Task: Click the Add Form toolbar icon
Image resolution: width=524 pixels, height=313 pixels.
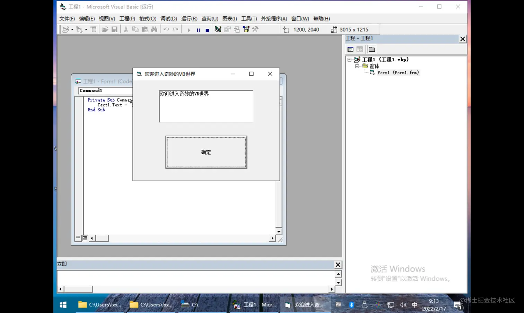Action: (79, 29)
